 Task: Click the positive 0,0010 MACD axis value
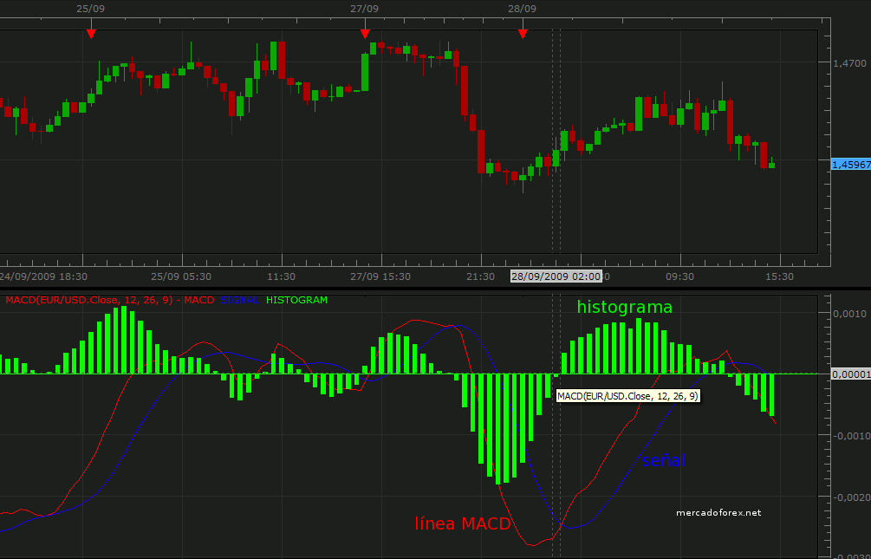coord(849,314)
